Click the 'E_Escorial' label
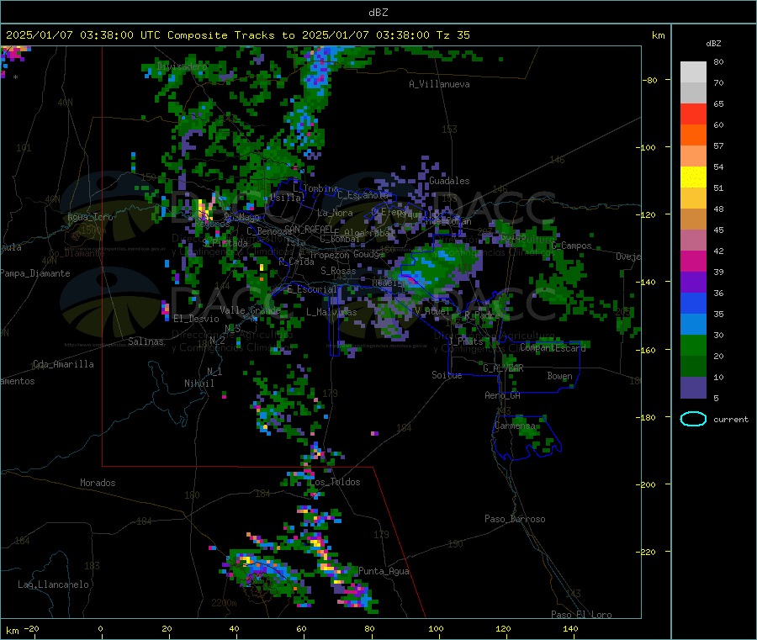The image size is (757, 640). pyautogui.click(x=312, y=289)
